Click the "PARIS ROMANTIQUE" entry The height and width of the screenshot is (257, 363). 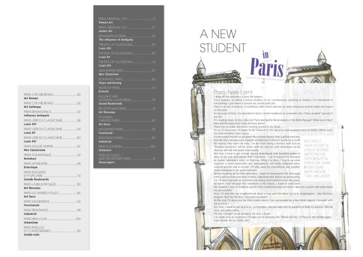52,155
